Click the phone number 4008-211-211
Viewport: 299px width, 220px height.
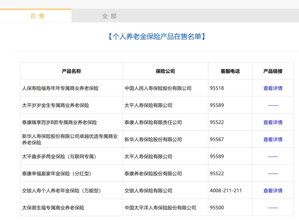pos(226,191)
